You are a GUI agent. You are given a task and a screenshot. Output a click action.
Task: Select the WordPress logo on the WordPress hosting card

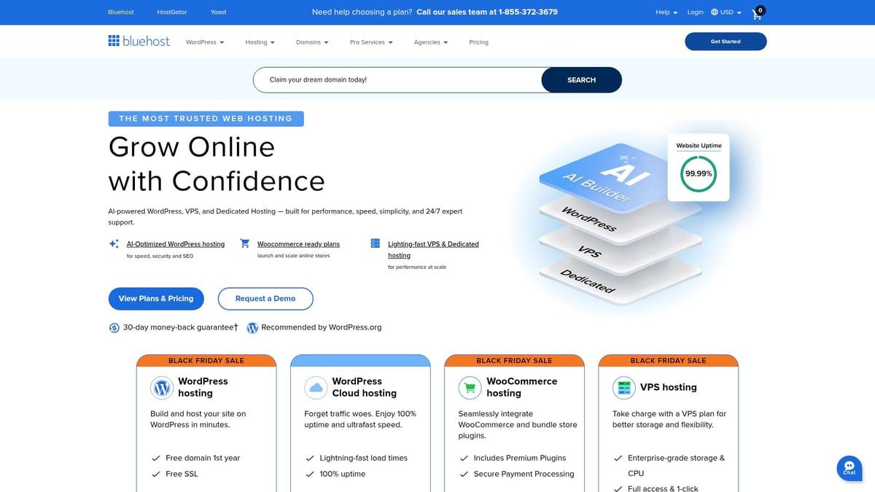point(161,387)
